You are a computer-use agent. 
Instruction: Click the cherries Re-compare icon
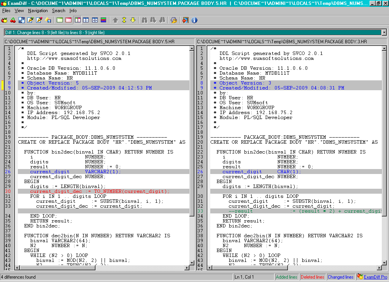[13, 20]
